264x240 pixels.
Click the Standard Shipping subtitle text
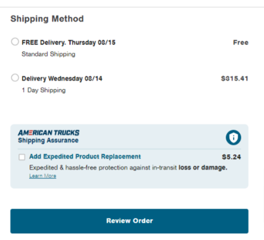pyautogui.click(x=48, y=54)
